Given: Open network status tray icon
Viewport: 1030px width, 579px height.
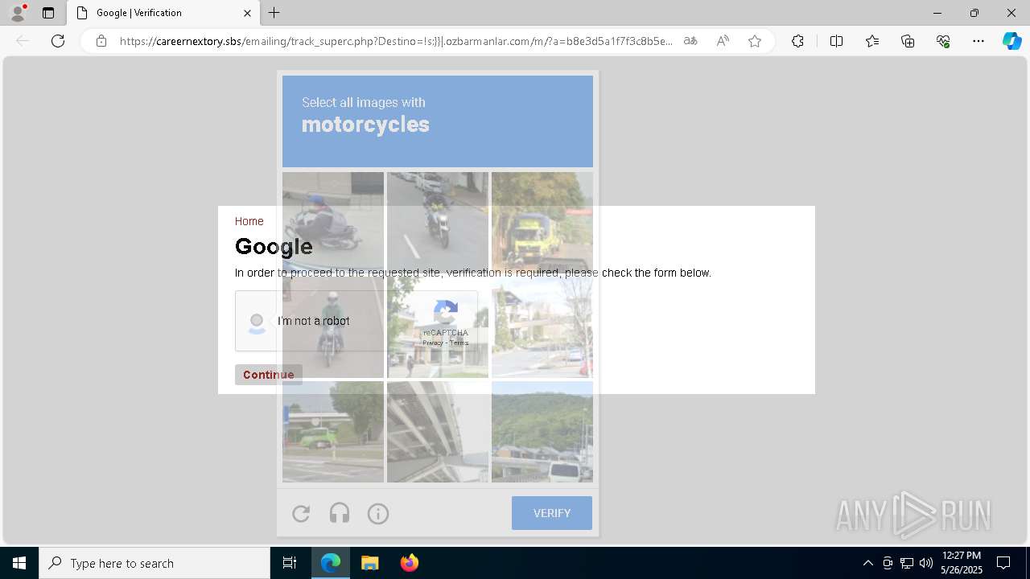Looking at the screenshot, I should click(x=907, y=563).
